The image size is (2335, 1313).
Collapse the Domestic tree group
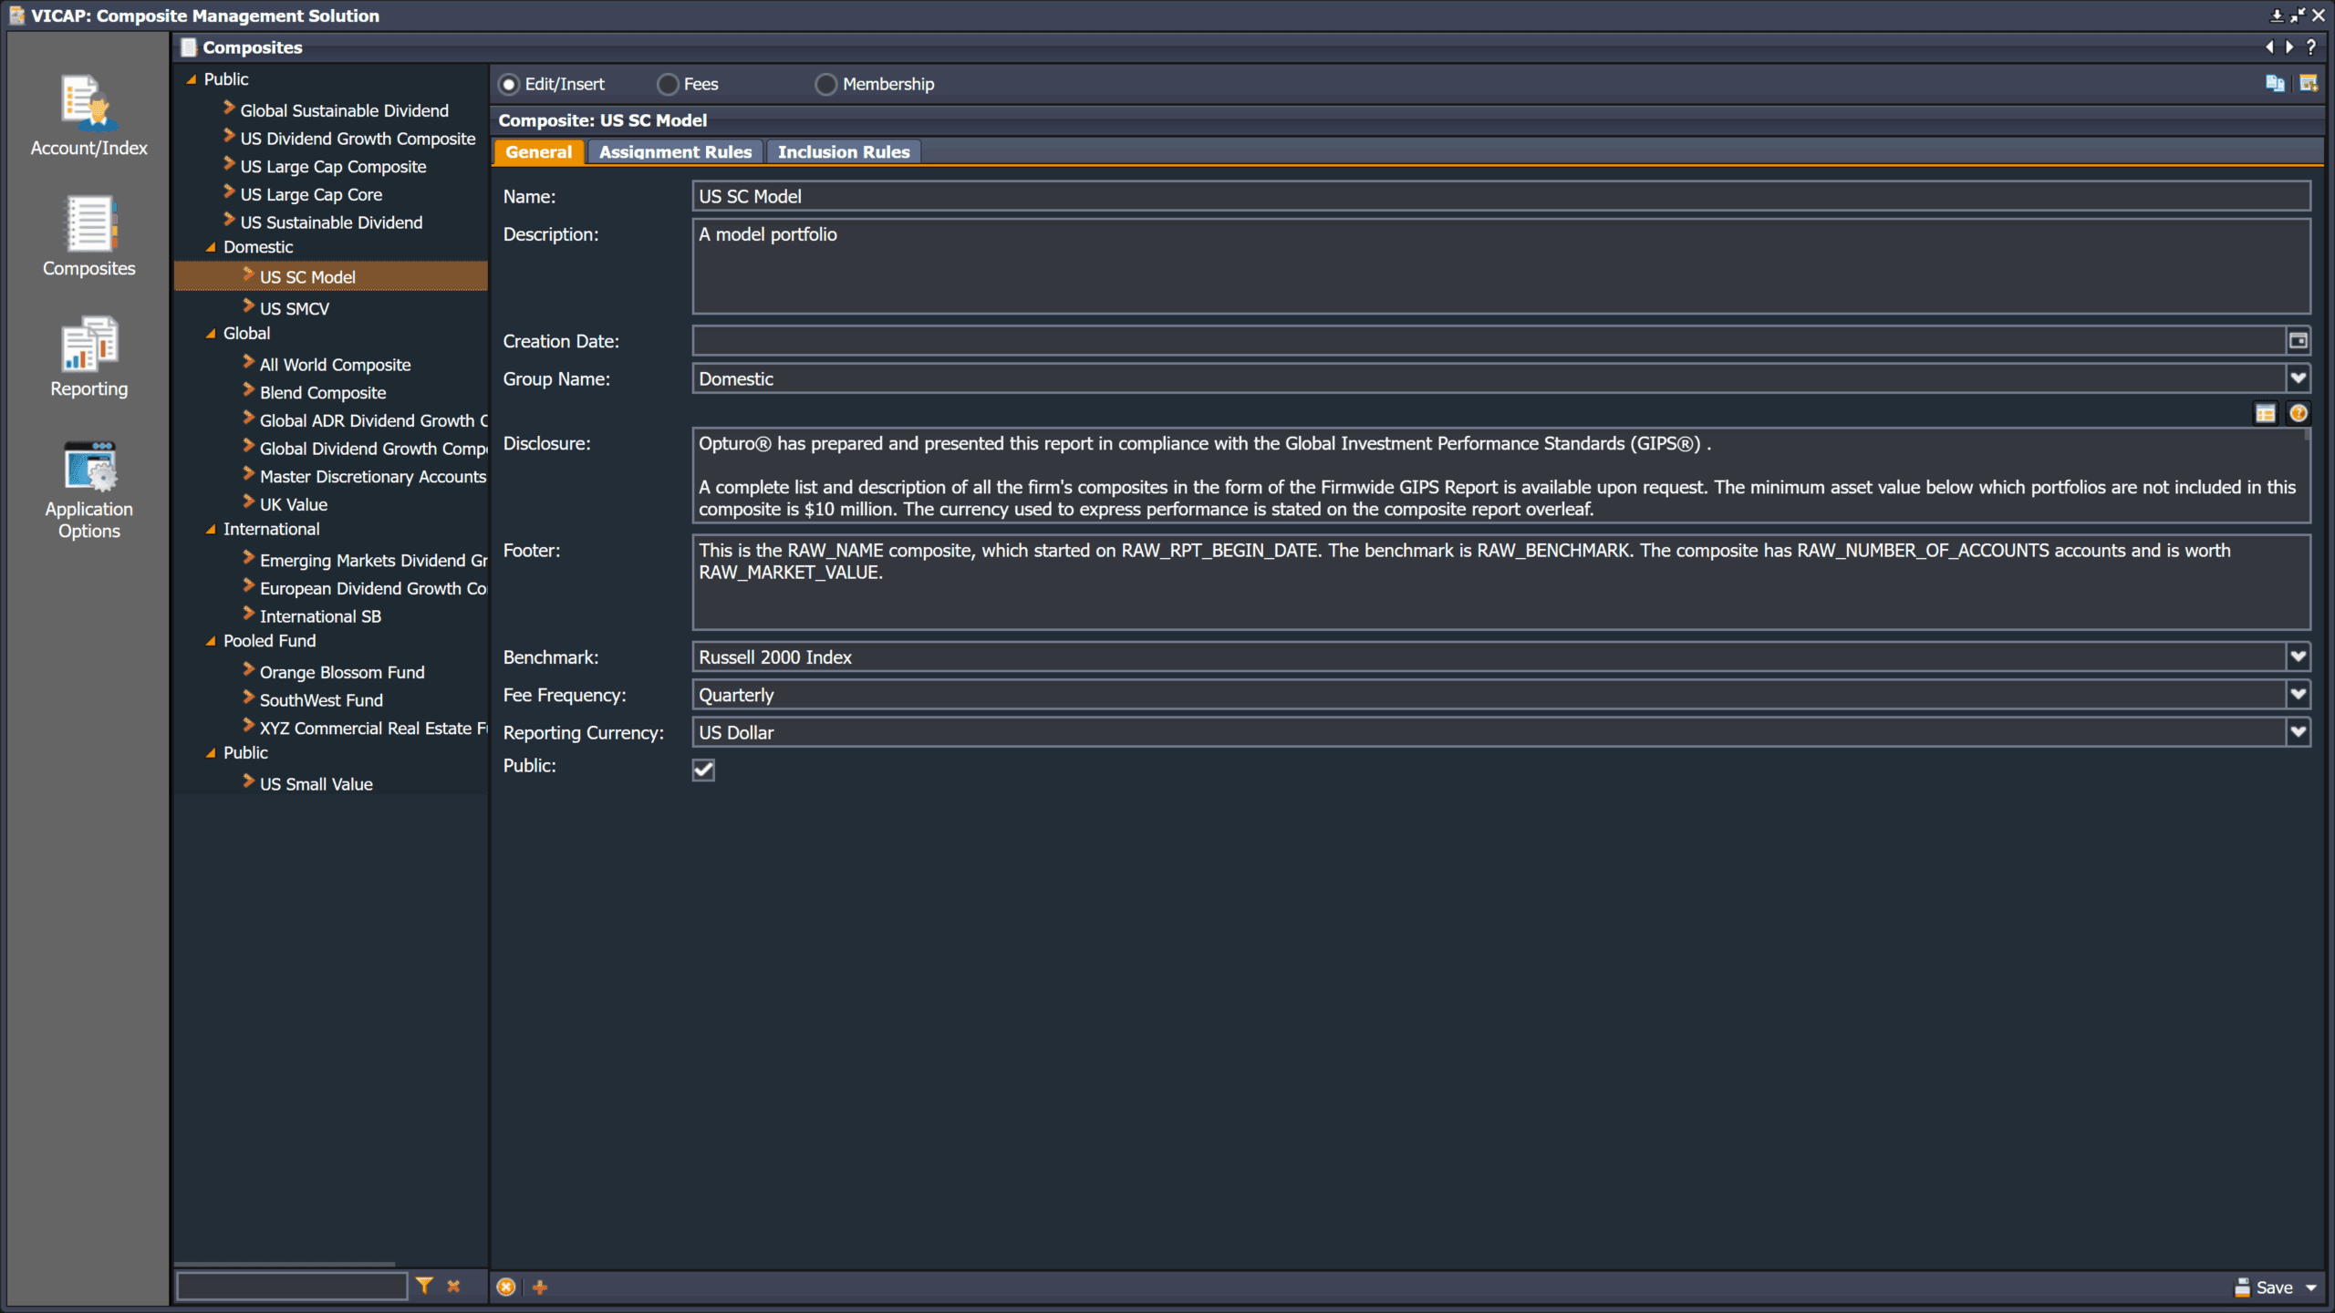pos(211,247)
